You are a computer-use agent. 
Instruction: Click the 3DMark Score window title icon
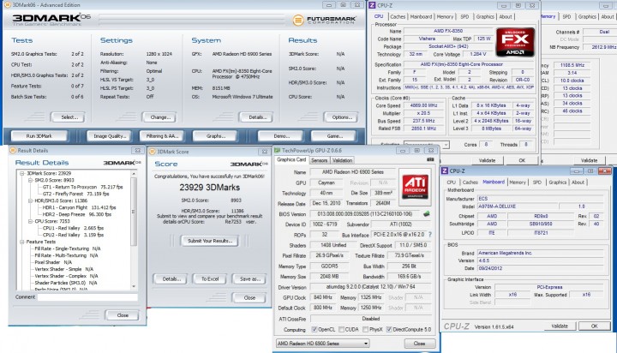click(153, 151)
